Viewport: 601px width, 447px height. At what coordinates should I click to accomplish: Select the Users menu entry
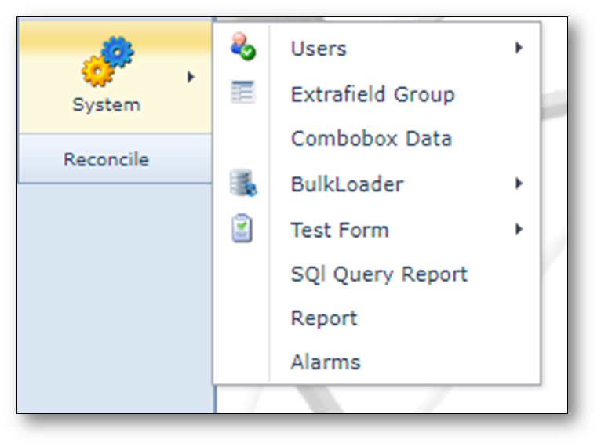pyautogui.click(x=319, y=49)
